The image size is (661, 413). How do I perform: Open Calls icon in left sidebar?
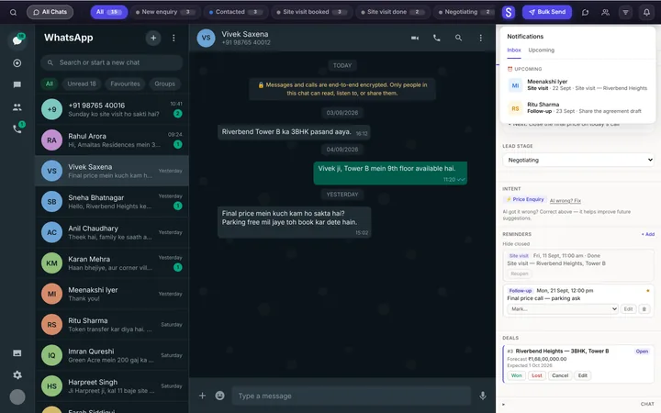17,128
